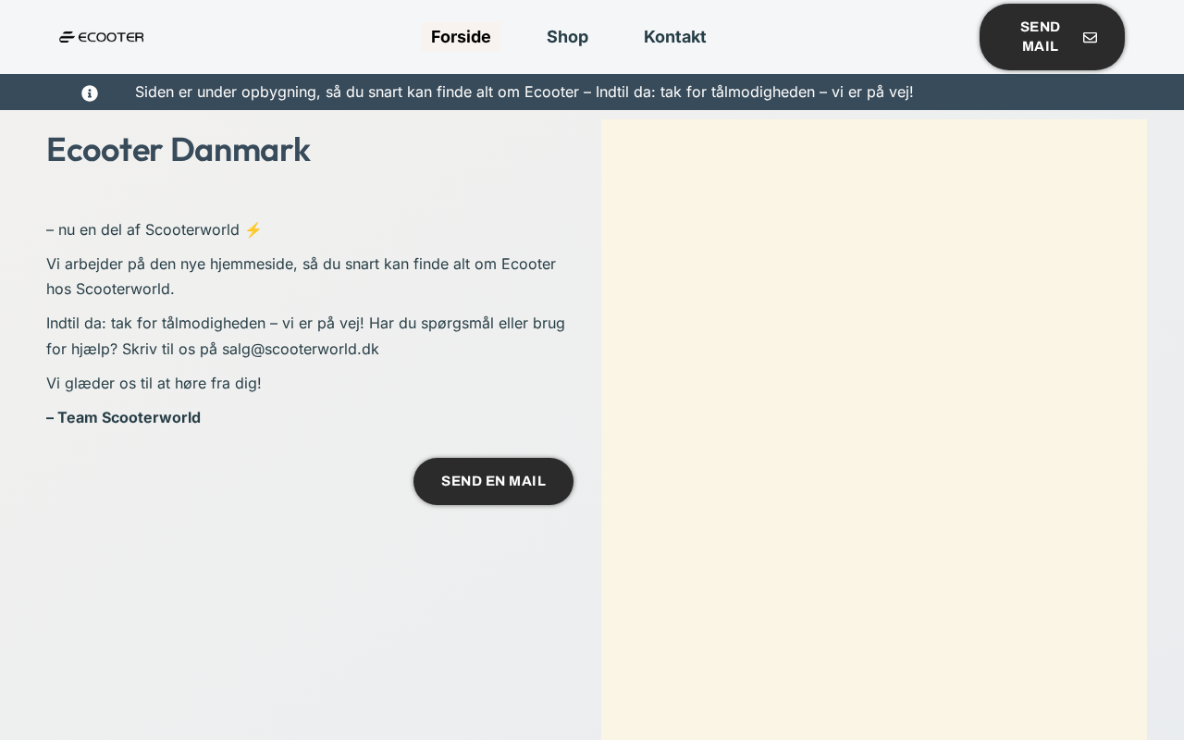Open the Forside menu item
This screenshot has height=740, width=1184.
click(x=461, y=37)
